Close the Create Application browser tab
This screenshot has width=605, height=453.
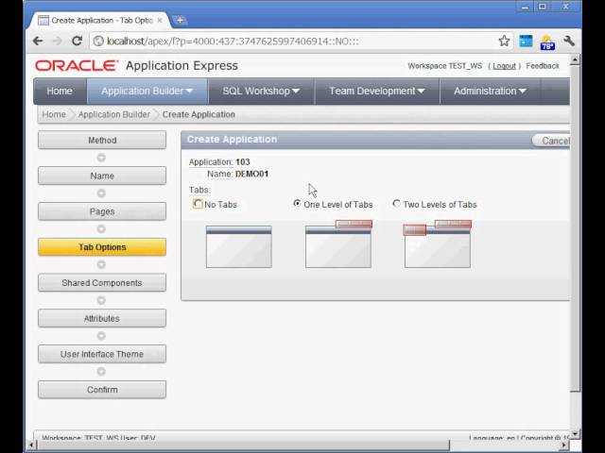coord(160,20)
